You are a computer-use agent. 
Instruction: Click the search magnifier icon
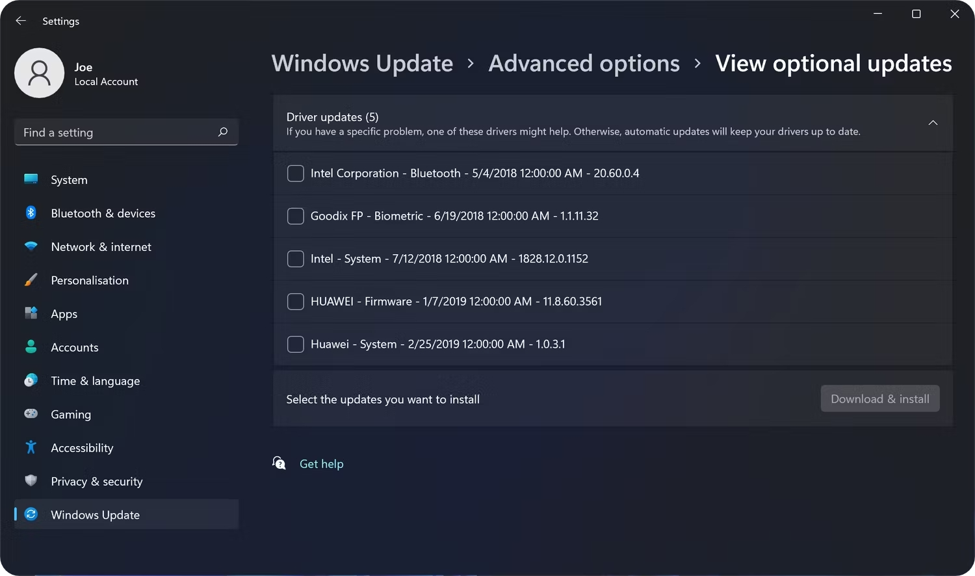[223, 132]
